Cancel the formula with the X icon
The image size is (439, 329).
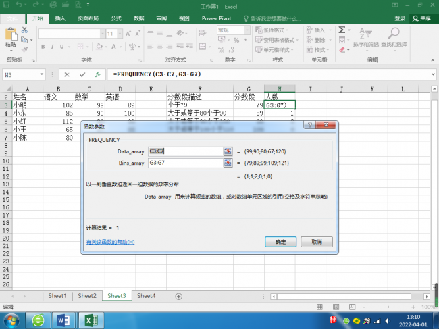(x=67, y=74)
